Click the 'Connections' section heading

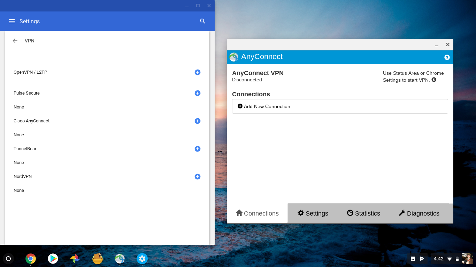pyautogui.click(x=251, y=94)
